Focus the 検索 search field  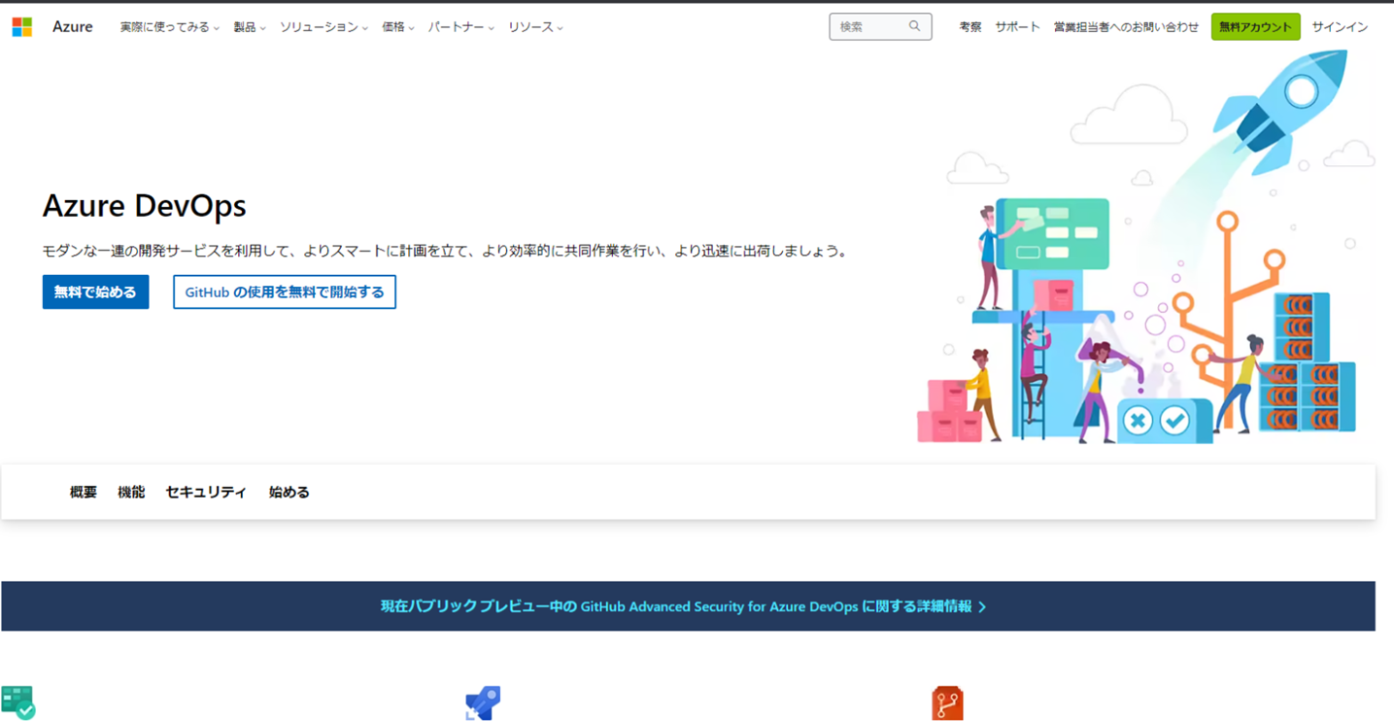[880, 26]
